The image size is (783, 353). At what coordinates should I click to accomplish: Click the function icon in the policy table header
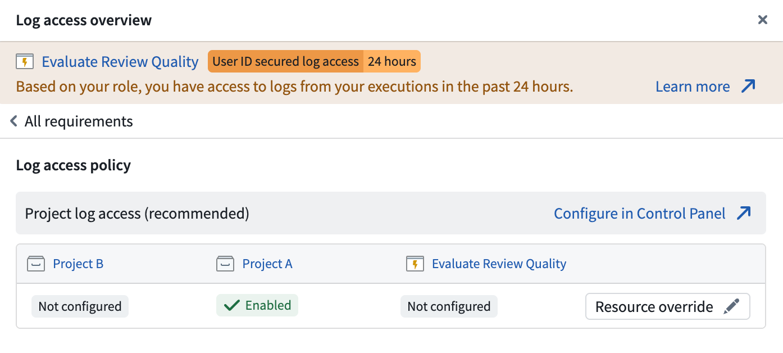415,264
